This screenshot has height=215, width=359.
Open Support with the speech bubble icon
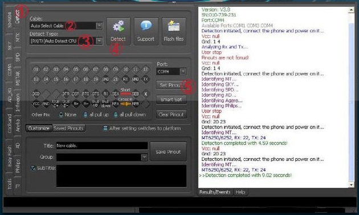pyautogui.click(x=146, y=31)
